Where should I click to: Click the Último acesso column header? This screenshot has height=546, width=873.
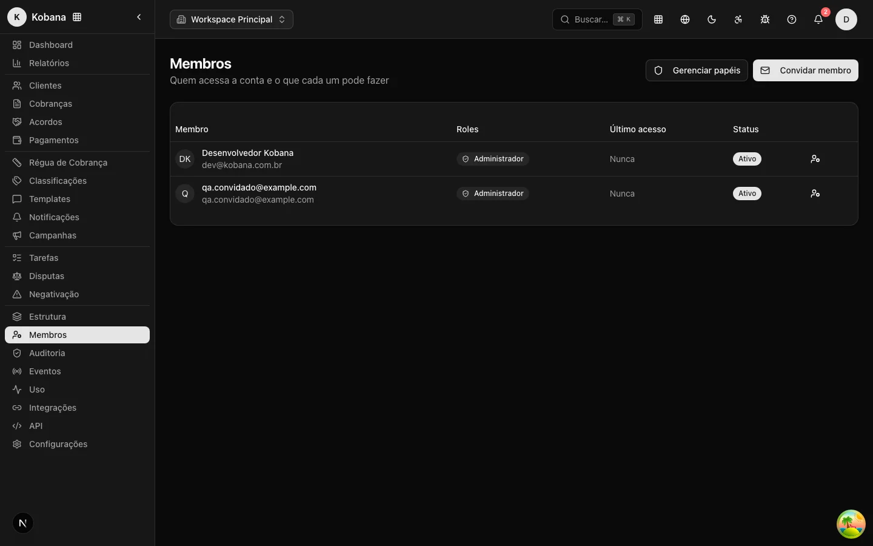click(638, 129)
